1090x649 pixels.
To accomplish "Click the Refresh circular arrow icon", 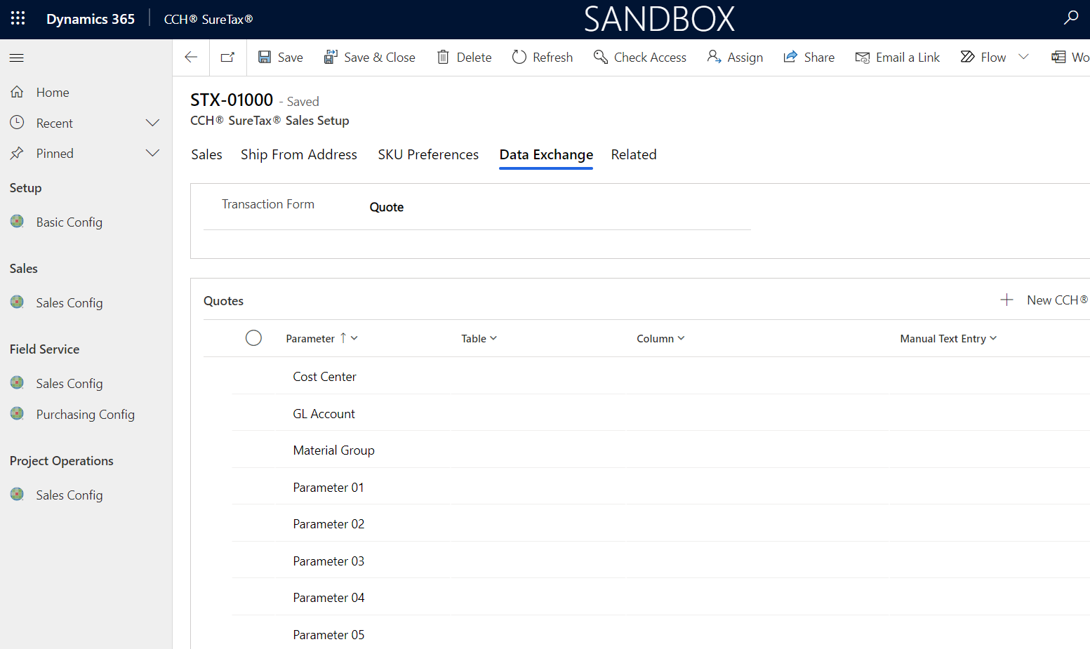I will [x=519, y=58].
